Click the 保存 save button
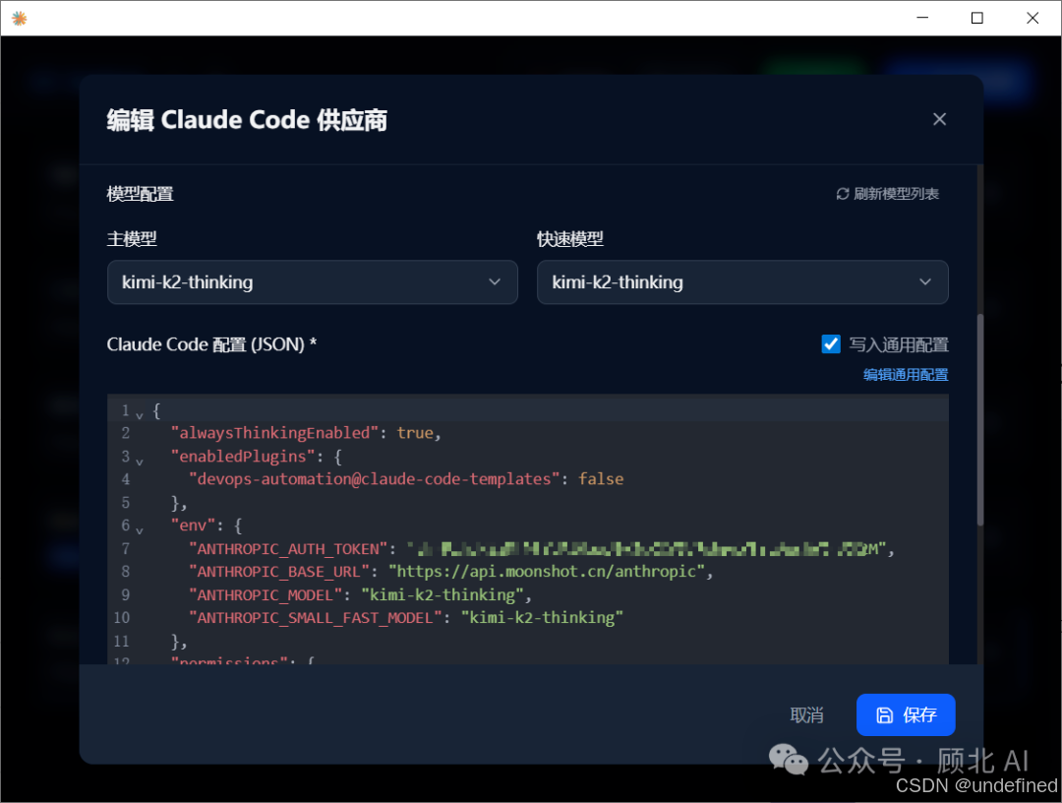 point(906,714)
